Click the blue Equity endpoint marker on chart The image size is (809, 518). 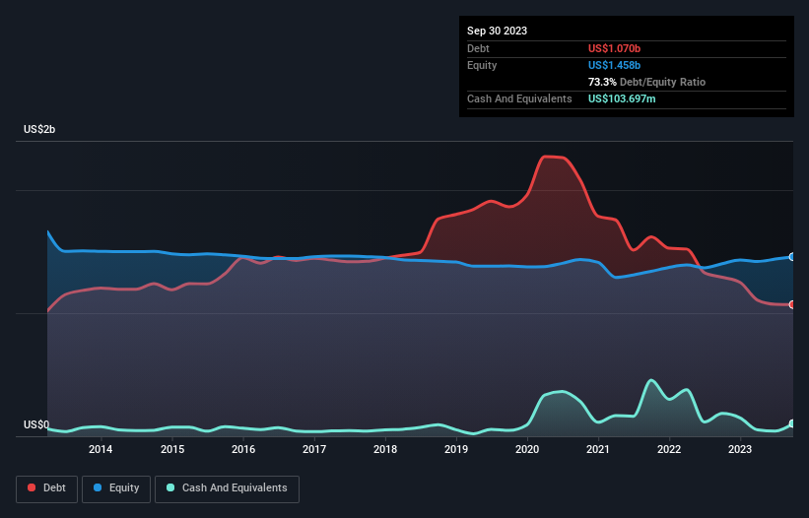tap(792, 257)
